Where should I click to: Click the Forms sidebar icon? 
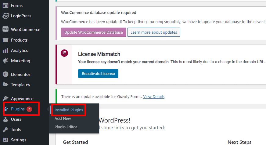tap(5, 5)
